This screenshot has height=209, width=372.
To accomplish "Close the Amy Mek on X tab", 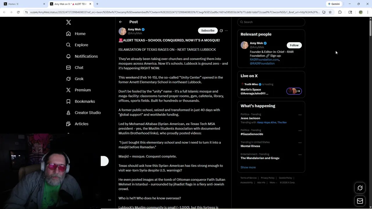I will (90, 4).
